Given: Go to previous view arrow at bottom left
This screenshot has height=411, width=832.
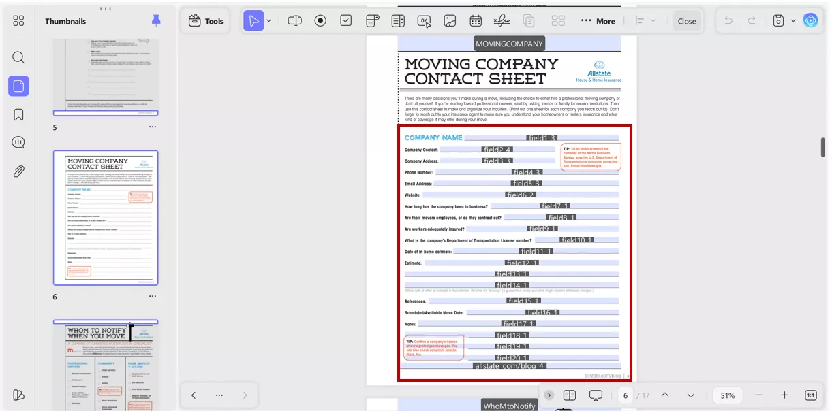Looking at the screenshot, I should tap(194, 395).
